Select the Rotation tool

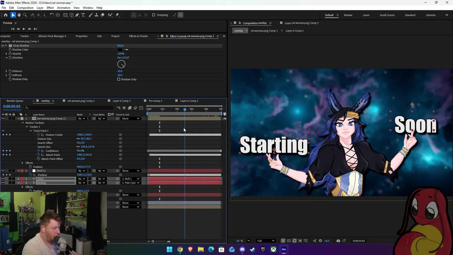tap(51, 15)
